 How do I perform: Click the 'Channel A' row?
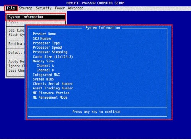coord(45,66)
